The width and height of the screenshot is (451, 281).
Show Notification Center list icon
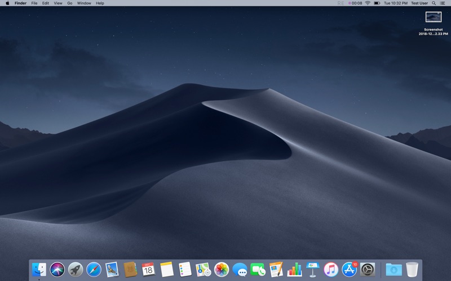(x=443, y=3)
